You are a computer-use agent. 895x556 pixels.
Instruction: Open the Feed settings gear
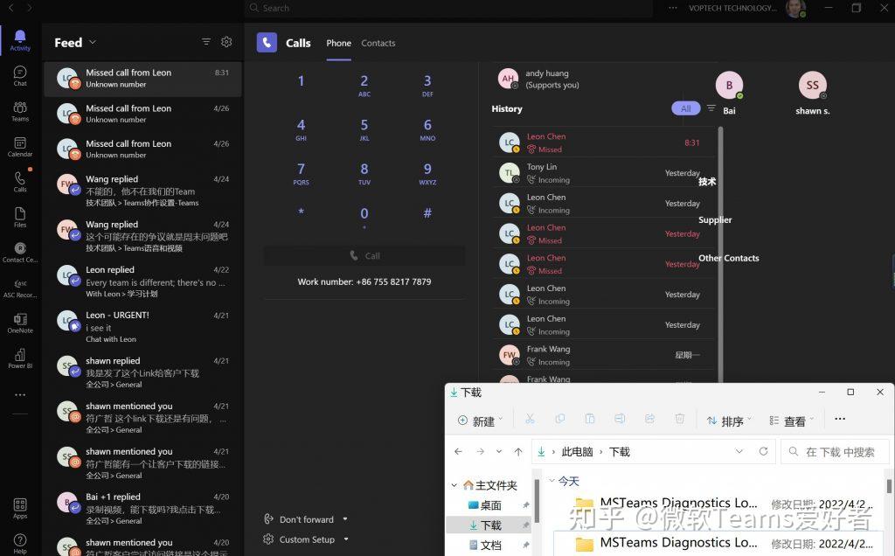point(226,42)
